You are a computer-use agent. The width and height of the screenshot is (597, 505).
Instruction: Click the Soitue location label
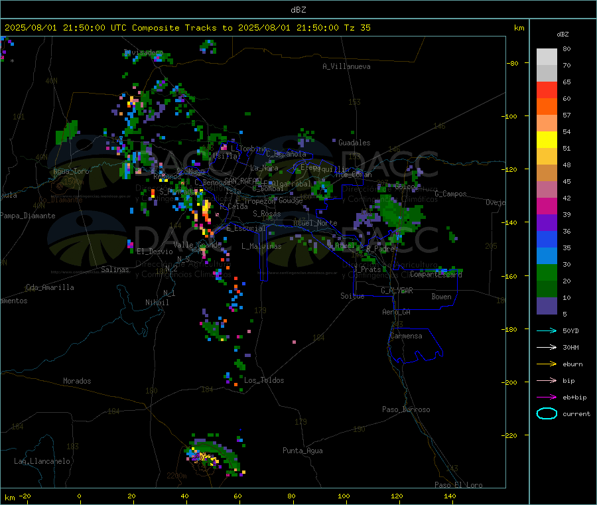[x=352, y=296]
